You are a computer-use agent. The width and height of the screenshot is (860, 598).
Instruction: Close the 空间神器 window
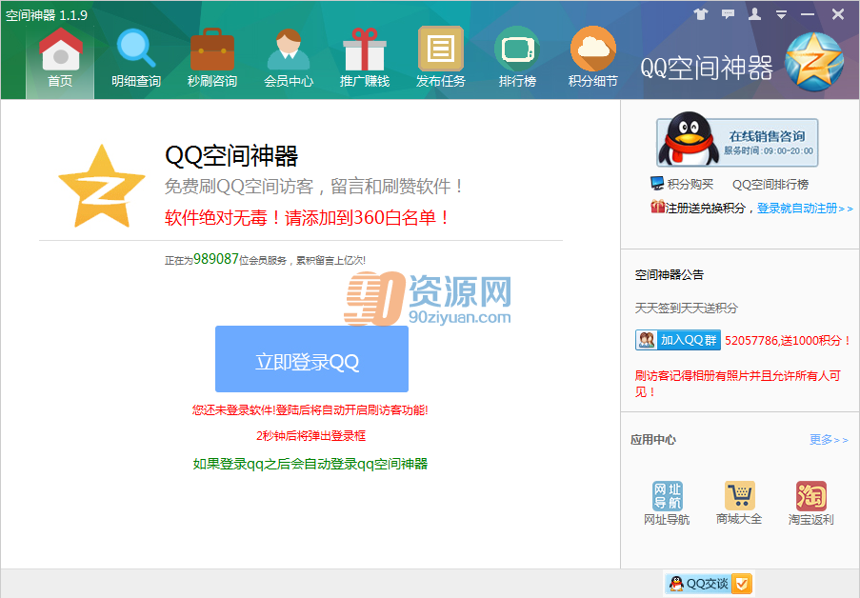coord(838,14)
